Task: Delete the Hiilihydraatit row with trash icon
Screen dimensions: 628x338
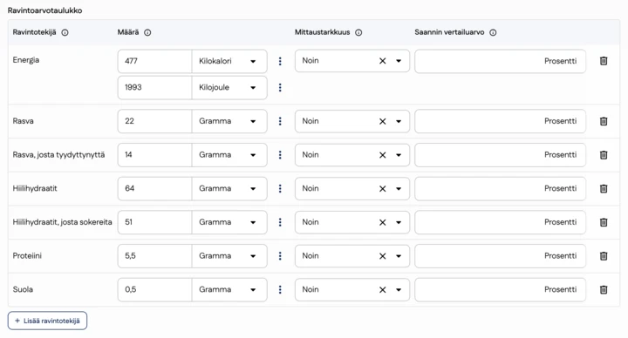Action: point(604,188)
